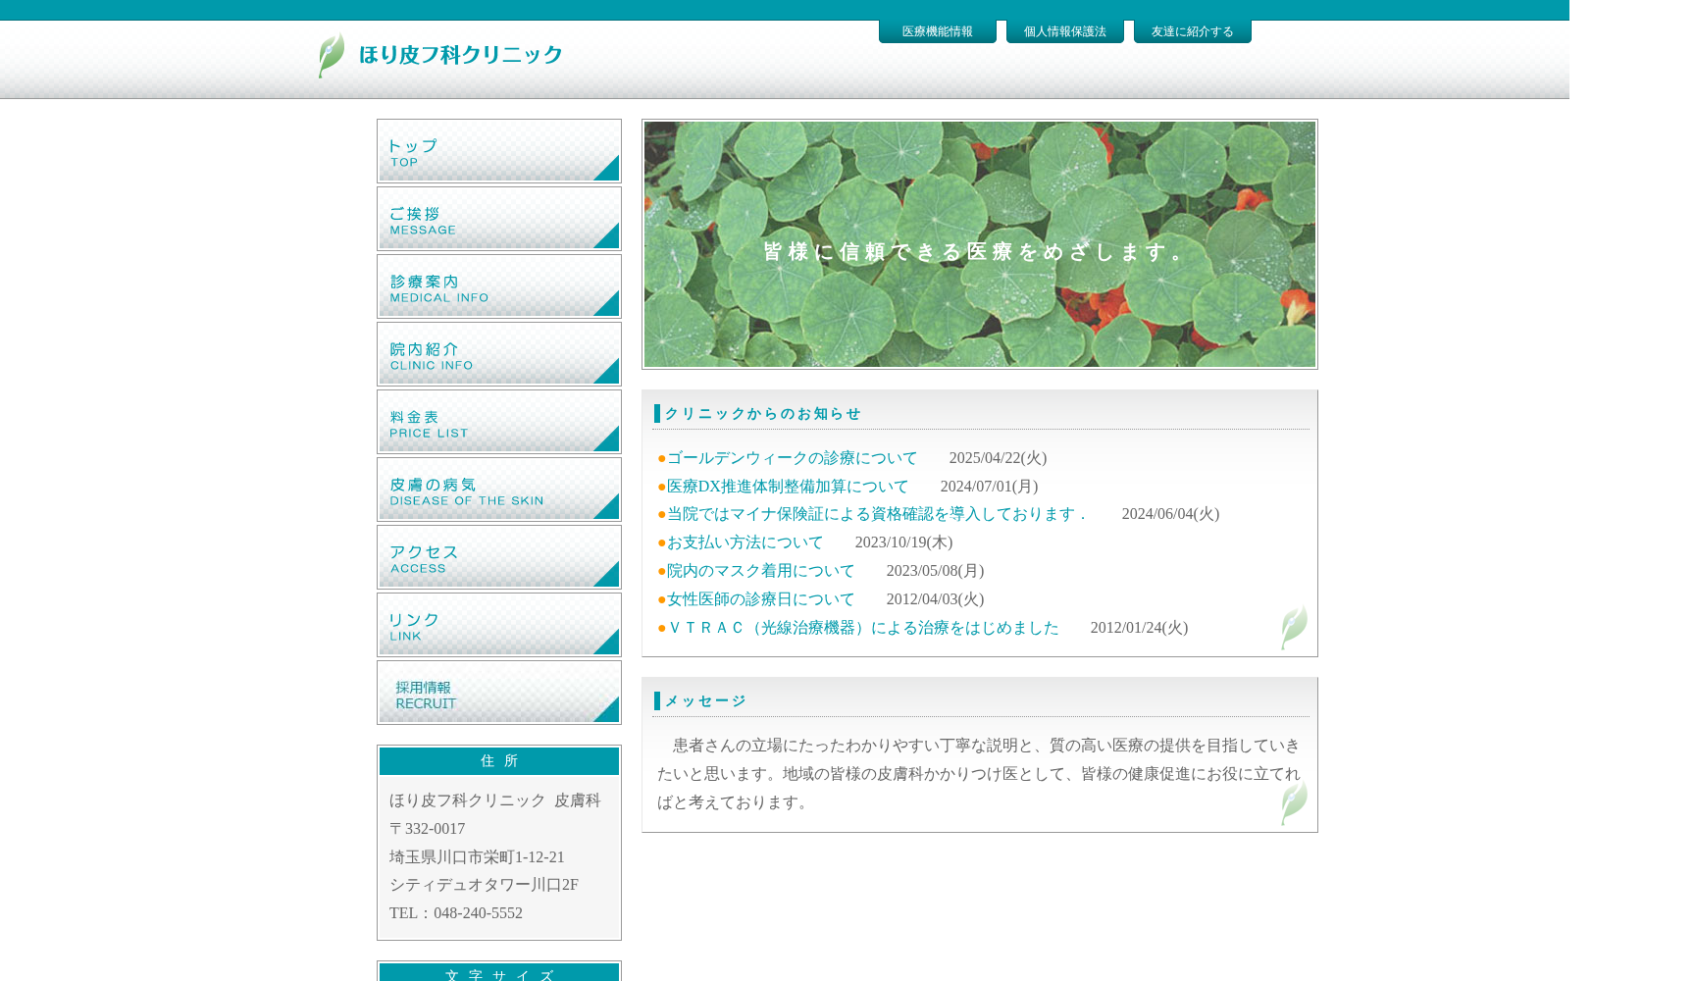The width and height of the screenshot is (1695, 981).
Task: Navigate to 診療案内 MEDICAL INFO page
Action: pos(498,285)
